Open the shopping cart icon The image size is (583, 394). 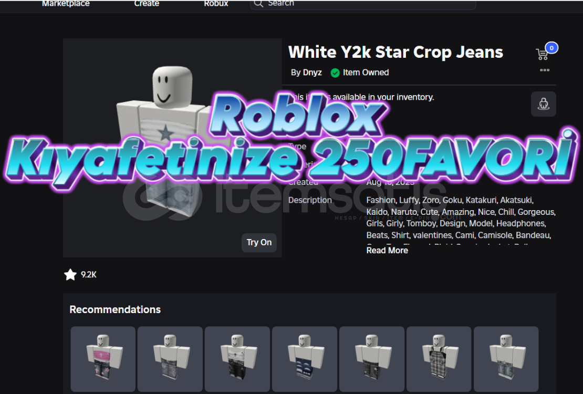(x=542, y=54)
